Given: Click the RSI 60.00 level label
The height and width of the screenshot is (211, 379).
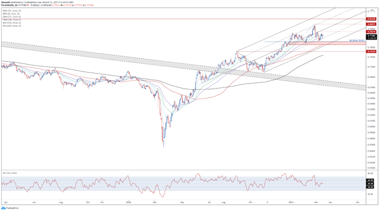Looking at the screenshot, I should click(371, 180).
